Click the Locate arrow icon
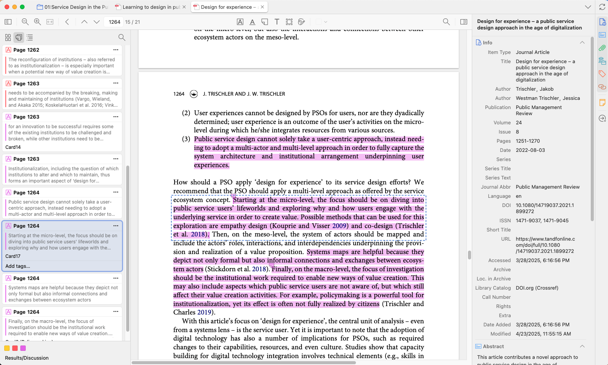The image size is (608, 365). (602, 119)
